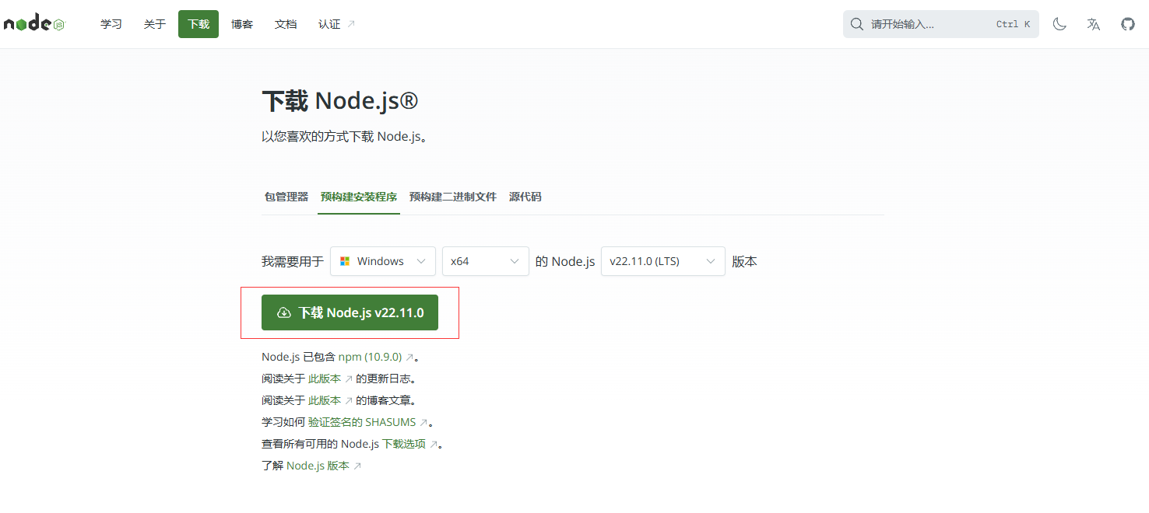Click the Node.js logo in header

[34, 24]
